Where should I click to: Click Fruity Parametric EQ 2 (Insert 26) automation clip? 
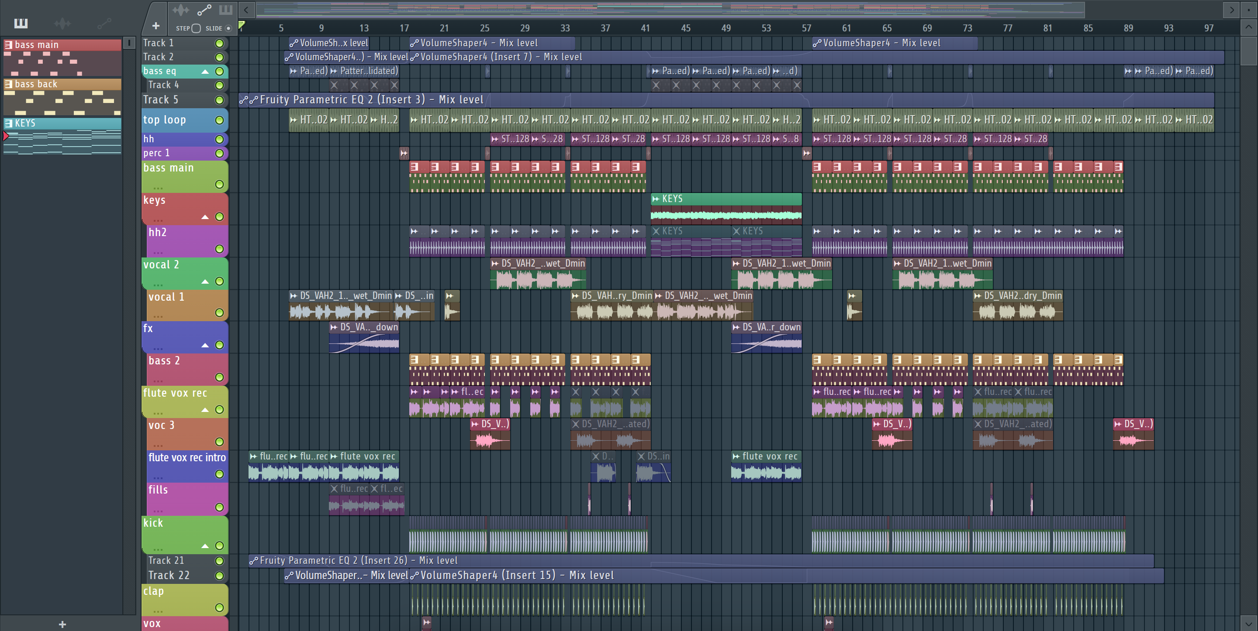(701, 561)
